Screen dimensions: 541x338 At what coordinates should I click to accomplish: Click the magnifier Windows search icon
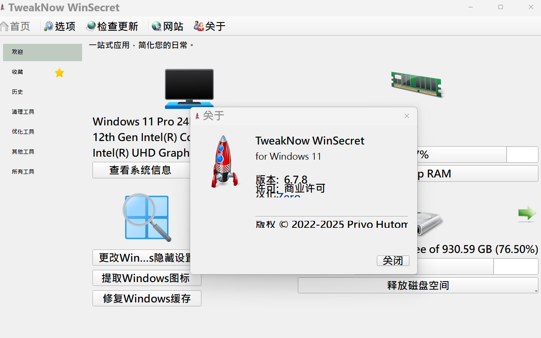click(147, 217)
